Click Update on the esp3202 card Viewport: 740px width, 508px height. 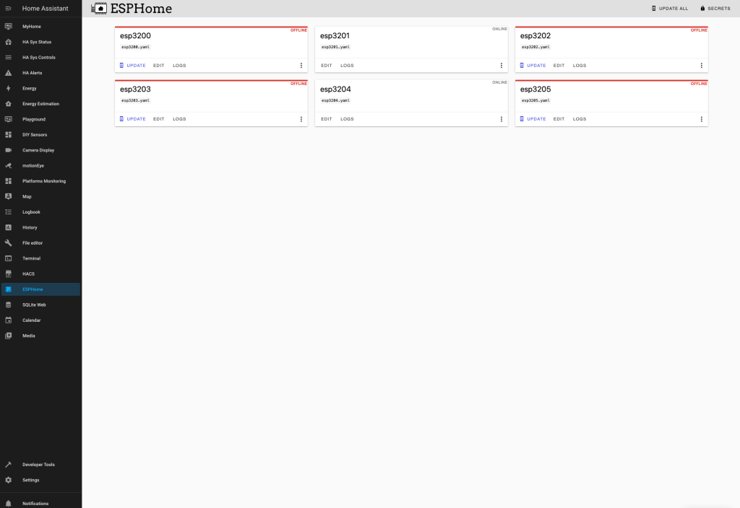pyautogui.click(x=535, y=66)
